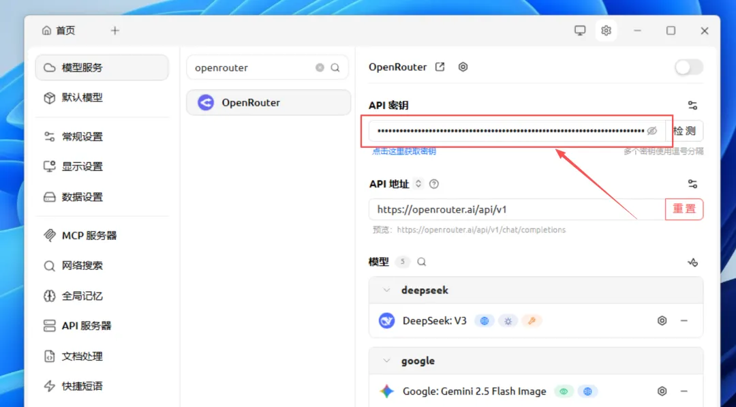The width and height of the screenshot is (736, 407).
Task: Collapse the deepseek model group
Action: [386, 290]
